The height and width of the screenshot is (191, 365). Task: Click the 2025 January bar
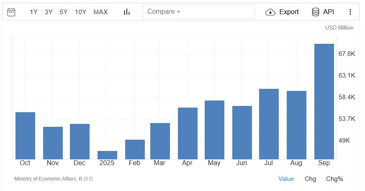coord(107,155)
